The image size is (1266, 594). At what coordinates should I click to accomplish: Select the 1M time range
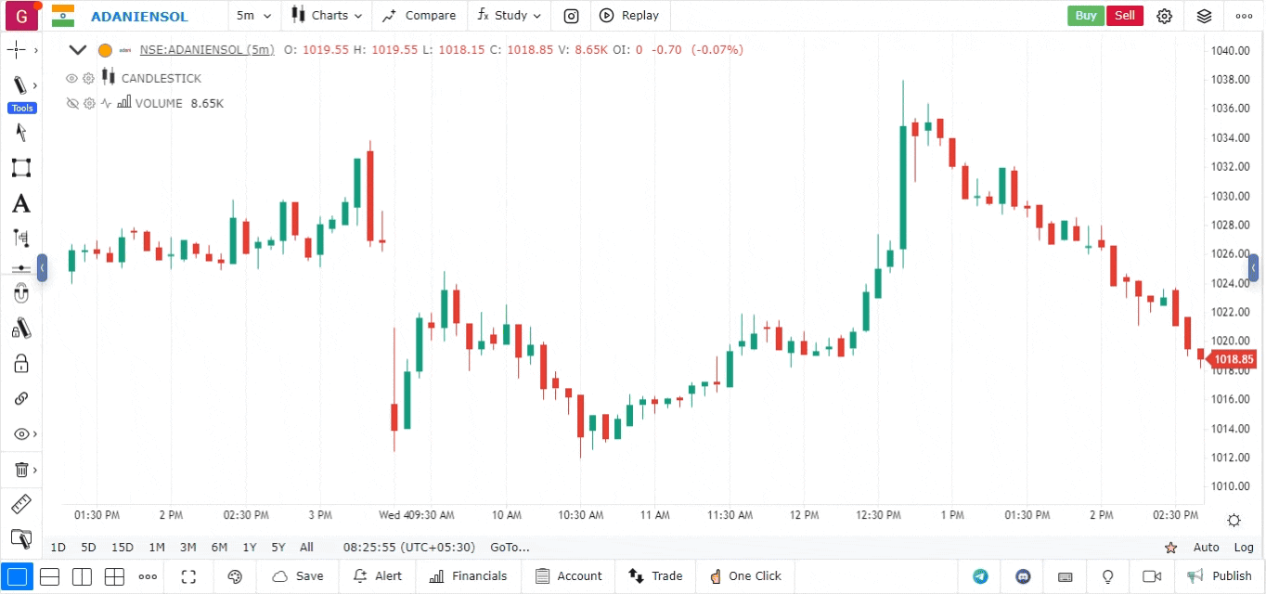pyautogui.click(x=157, y=548)
